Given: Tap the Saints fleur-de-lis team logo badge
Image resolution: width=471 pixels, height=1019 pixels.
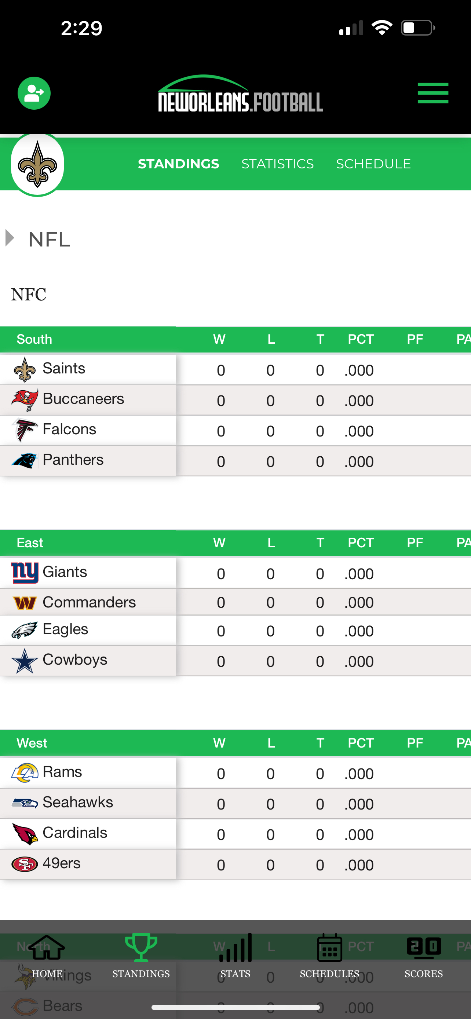Looking at the screenshot, I should coord(37,164).
